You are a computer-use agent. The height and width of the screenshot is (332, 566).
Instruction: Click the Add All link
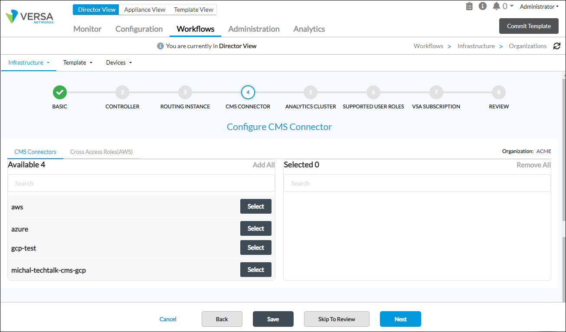263,165
